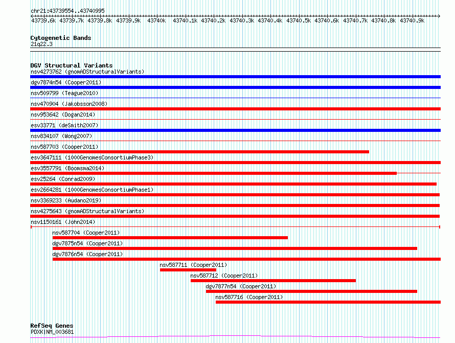The width and height of the screenshot is (455, 343).
Task: Click red bar under esv2664281
Action: [235, 195]
